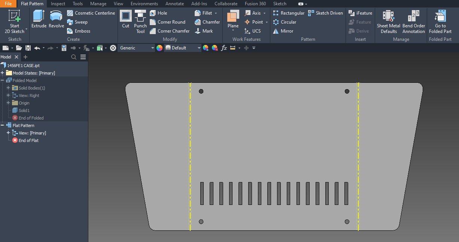Expand the Folded Model node

point(3,80)
